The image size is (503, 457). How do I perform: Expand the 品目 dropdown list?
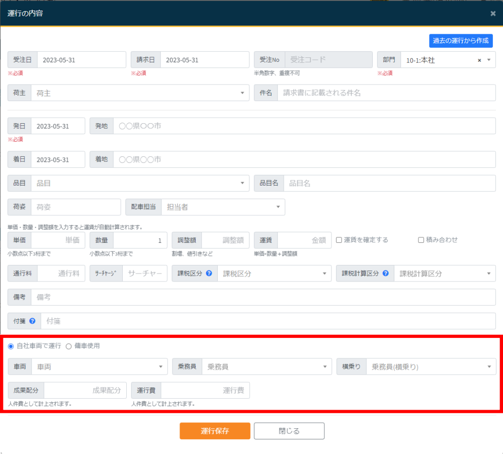pos(140,184)
